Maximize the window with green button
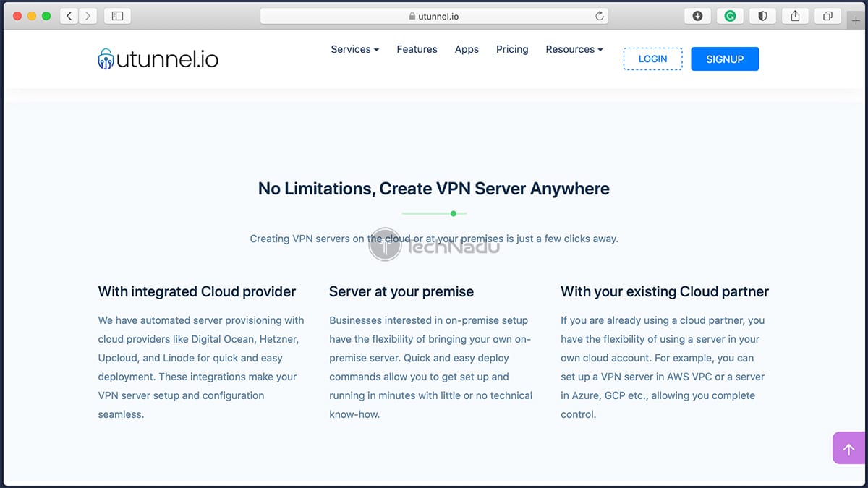Viewport: 868px width, 488px height. [x=46, y=15]
